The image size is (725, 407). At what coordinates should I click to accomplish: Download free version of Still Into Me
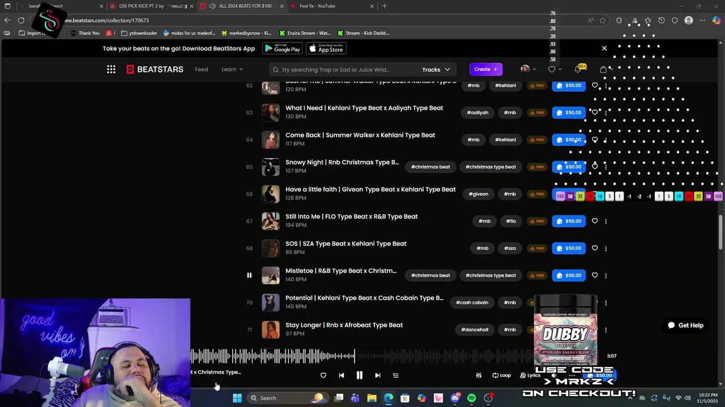coord(536,221)
